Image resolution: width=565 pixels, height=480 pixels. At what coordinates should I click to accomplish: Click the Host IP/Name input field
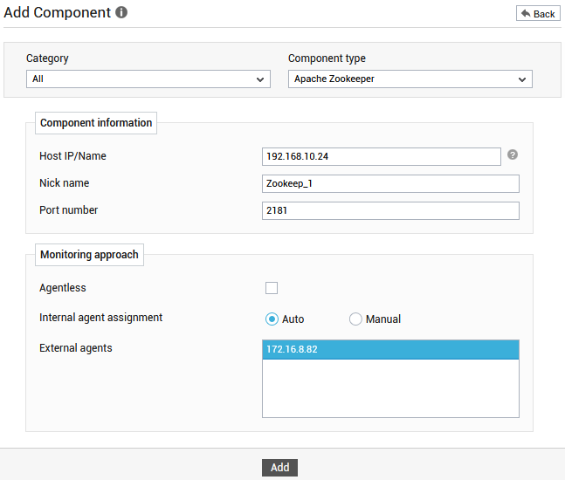point(382,156)
